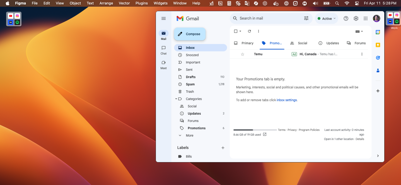Show search options filter icon
The image size is (401, 185).
click(x=306, y=18)
